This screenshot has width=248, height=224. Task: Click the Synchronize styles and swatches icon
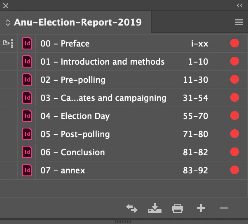point(132,208)
